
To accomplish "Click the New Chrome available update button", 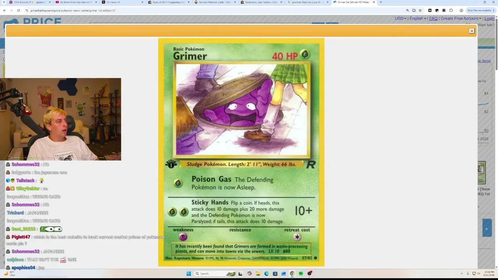I will point(480,10).
